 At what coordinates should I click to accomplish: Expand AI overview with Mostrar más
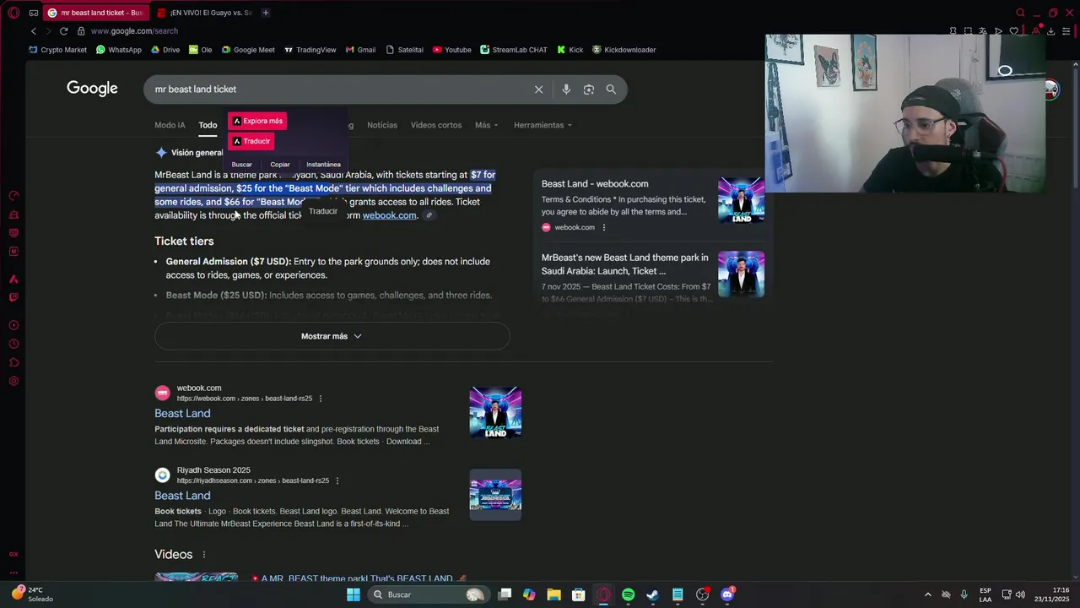[x=332, y=336]
